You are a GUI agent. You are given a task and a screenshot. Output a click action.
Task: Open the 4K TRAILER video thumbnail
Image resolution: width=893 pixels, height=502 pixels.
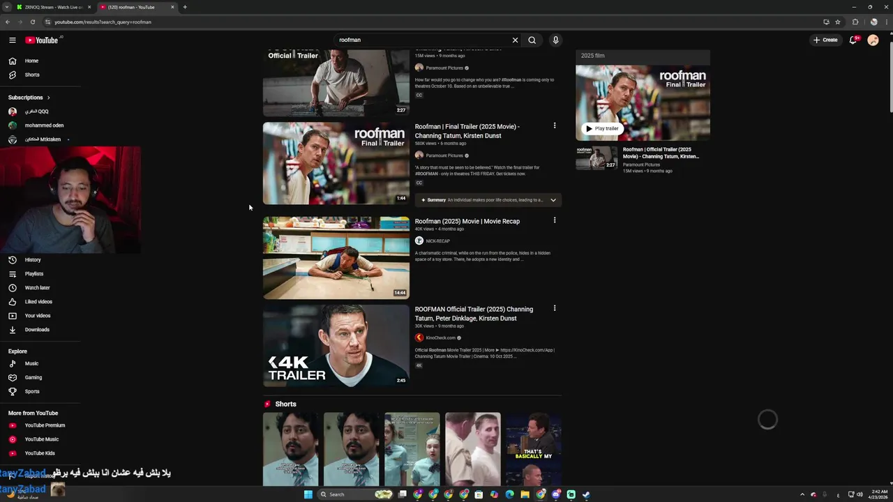(336, 345)
